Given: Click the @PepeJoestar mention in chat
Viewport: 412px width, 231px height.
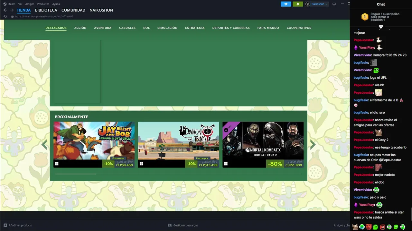Looking at the screenshot, I should click(x=390, y=160).
